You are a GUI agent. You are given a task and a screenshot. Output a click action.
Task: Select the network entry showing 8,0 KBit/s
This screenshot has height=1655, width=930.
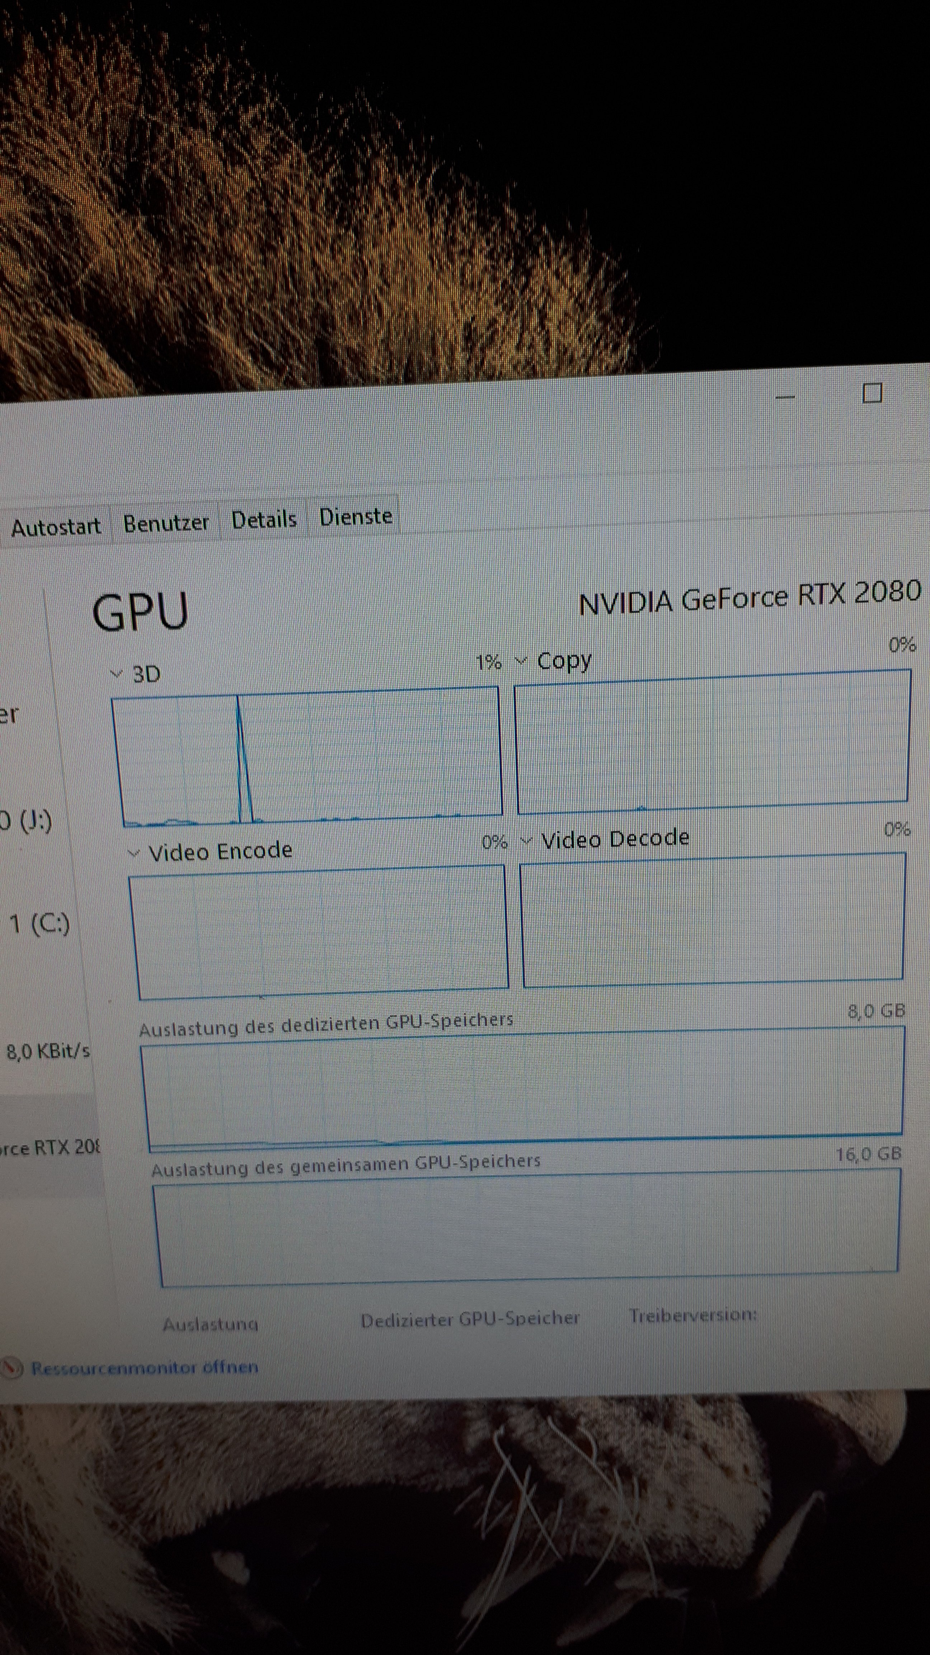click(x=47, y=1052)
